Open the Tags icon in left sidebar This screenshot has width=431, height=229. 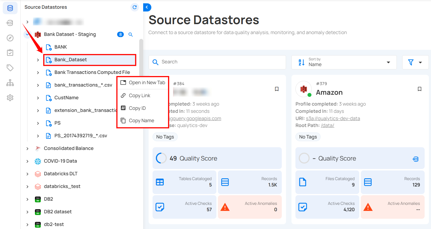coord(10,68)
